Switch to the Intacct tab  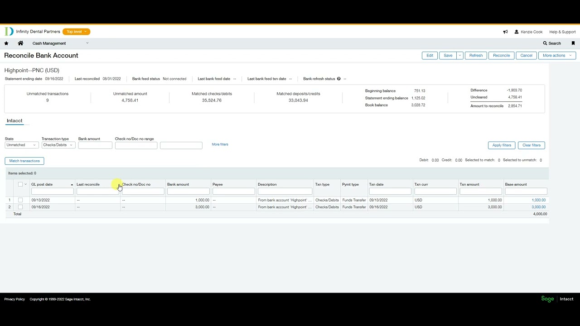click(14, 121)
